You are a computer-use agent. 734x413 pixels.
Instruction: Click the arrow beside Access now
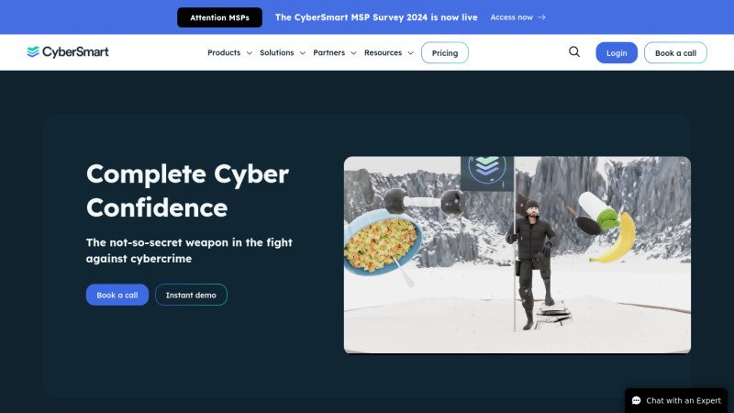coord(542,17)
